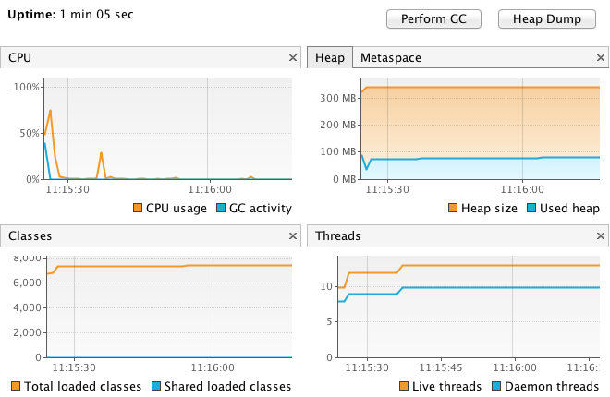The height and width of the screenshot is (397, 610).
Task: Click the 11:16:00 marker in Heap graph
Action: pyautogui.click(x=522, y=189)
